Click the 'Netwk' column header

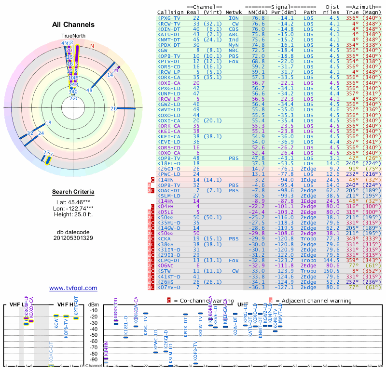[234, 12]
